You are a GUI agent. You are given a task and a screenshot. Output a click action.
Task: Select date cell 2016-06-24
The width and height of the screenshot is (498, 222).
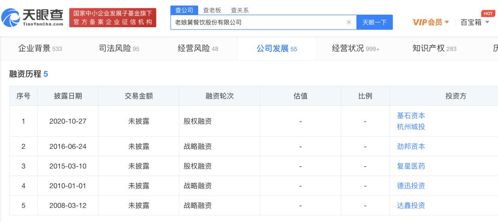68,146
